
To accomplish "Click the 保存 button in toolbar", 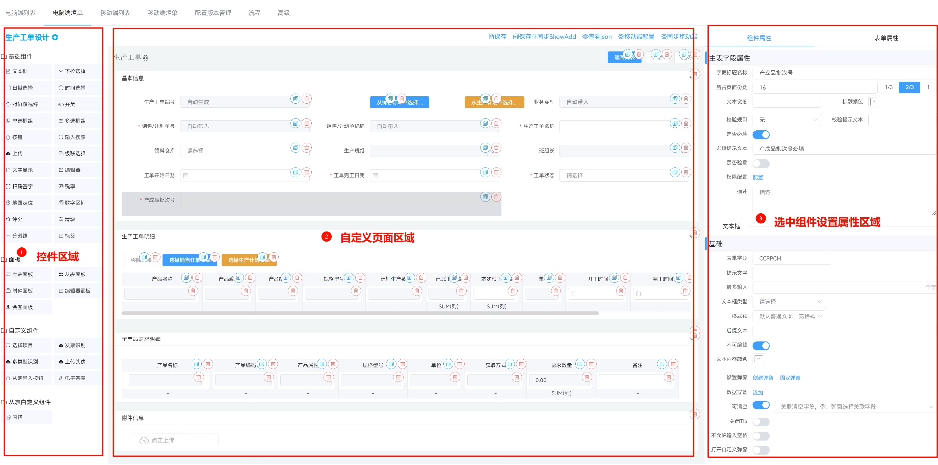I will pyautogui.click(x=497, y=37).
